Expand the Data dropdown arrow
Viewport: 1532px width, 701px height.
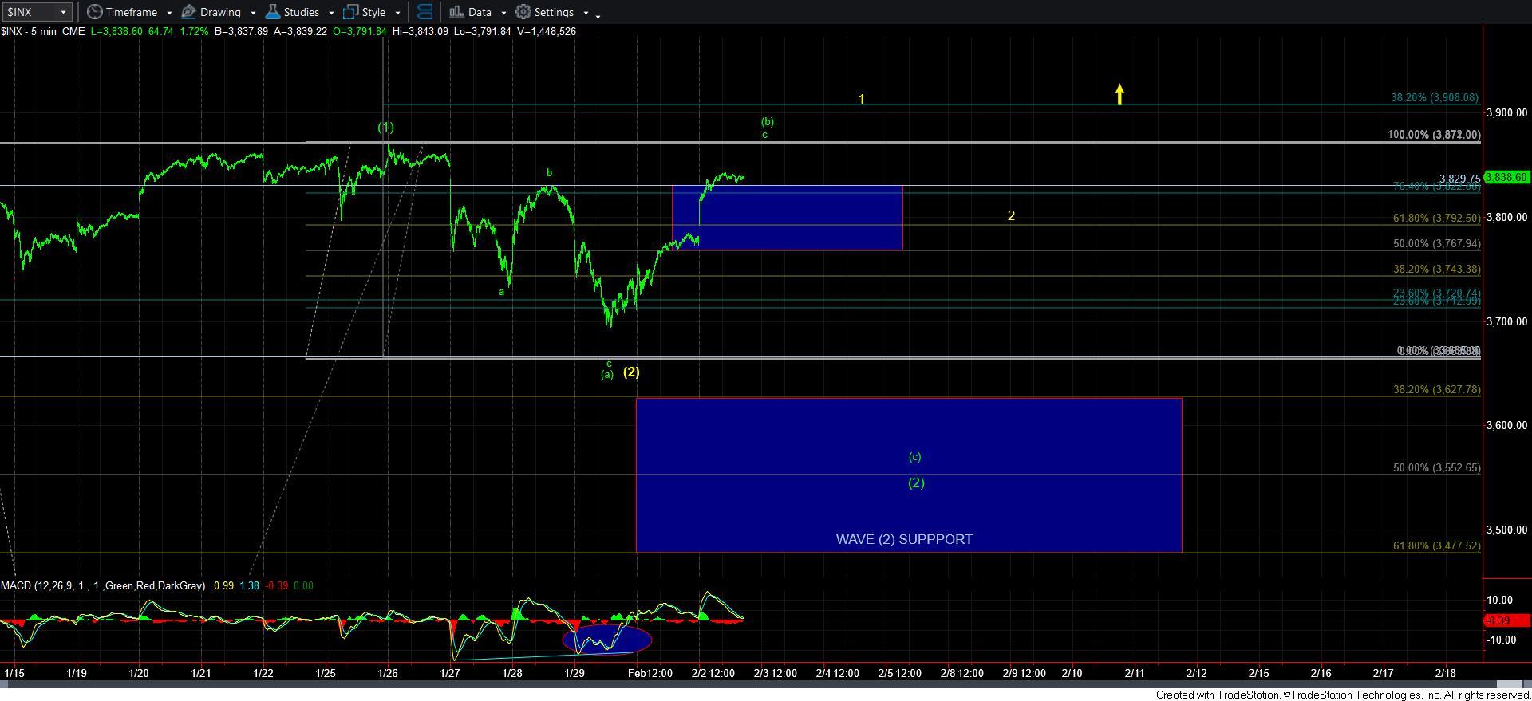(503, 13)
